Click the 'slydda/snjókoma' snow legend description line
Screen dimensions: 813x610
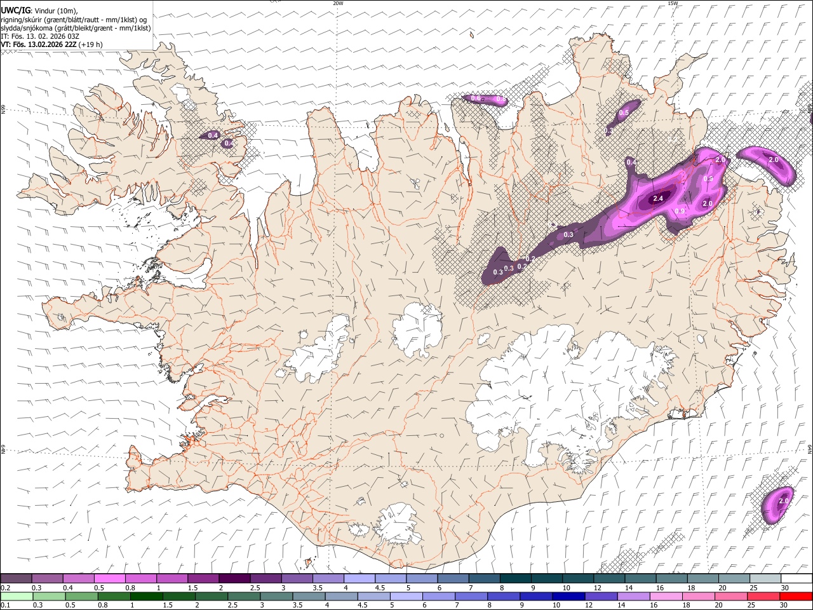click(x=76, y=28)
